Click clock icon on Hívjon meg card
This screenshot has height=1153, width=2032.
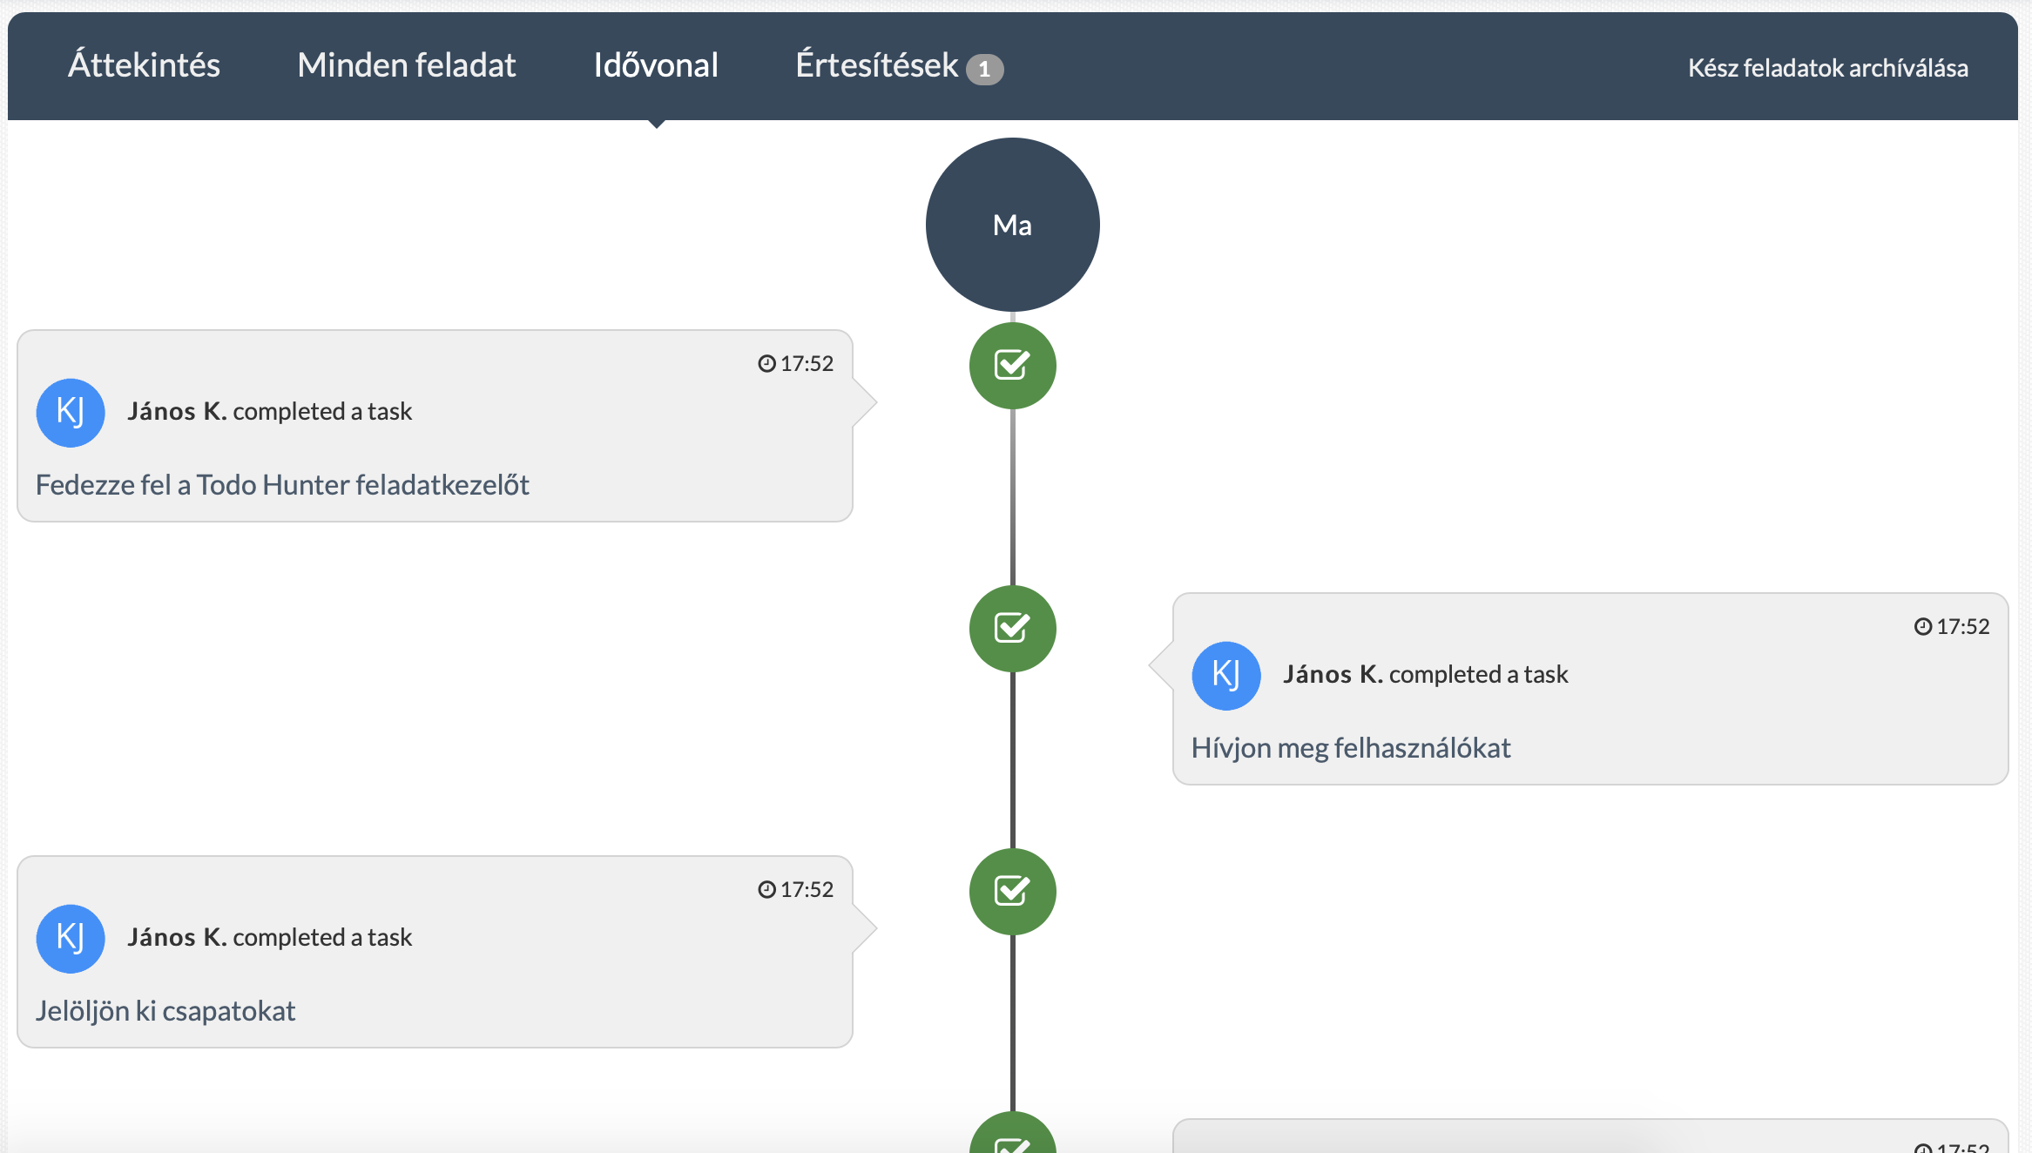1922,627
